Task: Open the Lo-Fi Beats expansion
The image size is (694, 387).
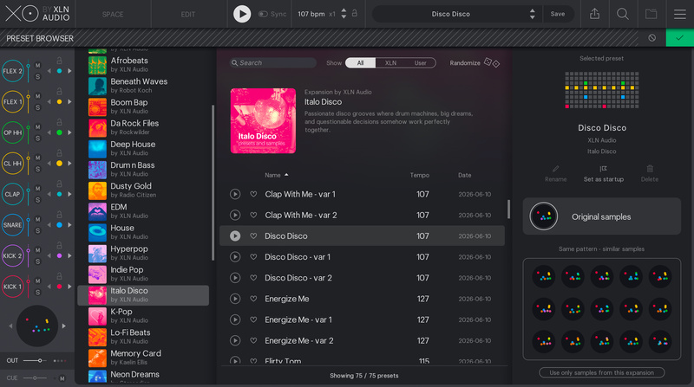Action: point(144,337)
